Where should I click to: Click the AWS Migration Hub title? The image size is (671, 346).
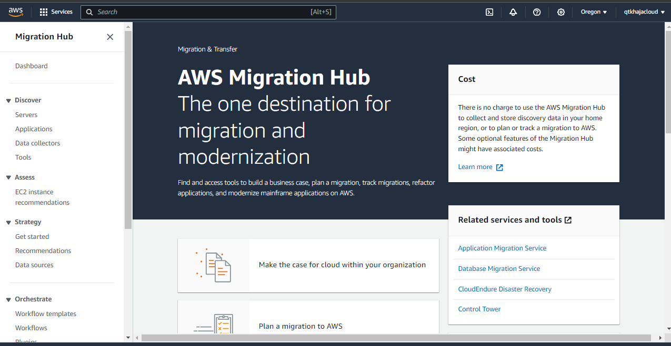click(x=274, y=78)
